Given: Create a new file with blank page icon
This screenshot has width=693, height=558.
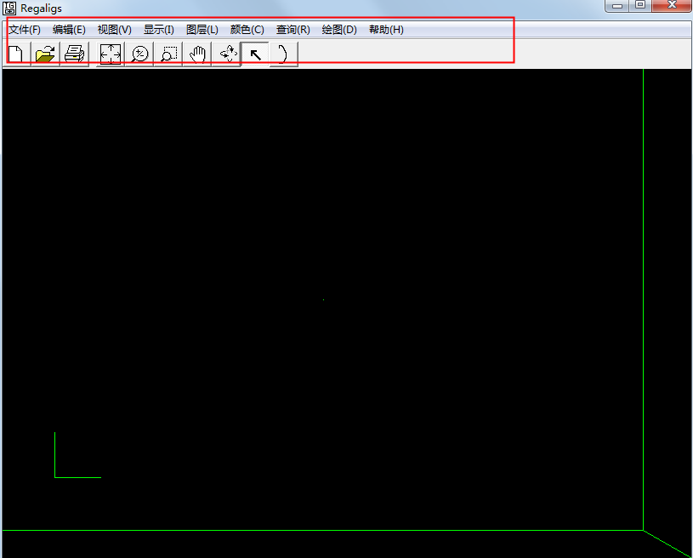Looking at the screenshot, I should click(x=16, y=54).
